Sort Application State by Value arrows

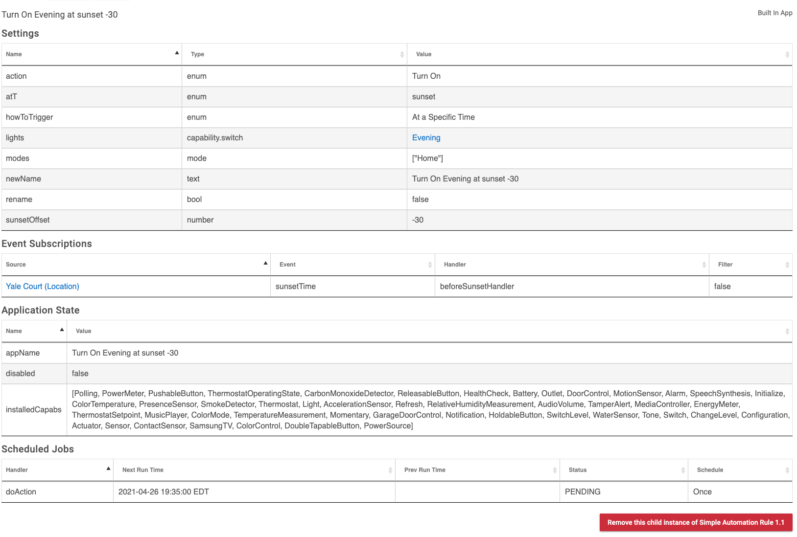click(787, 331)
